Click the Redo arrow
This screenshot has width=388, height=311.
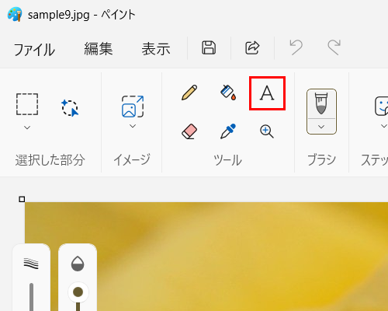coord(334,47)
